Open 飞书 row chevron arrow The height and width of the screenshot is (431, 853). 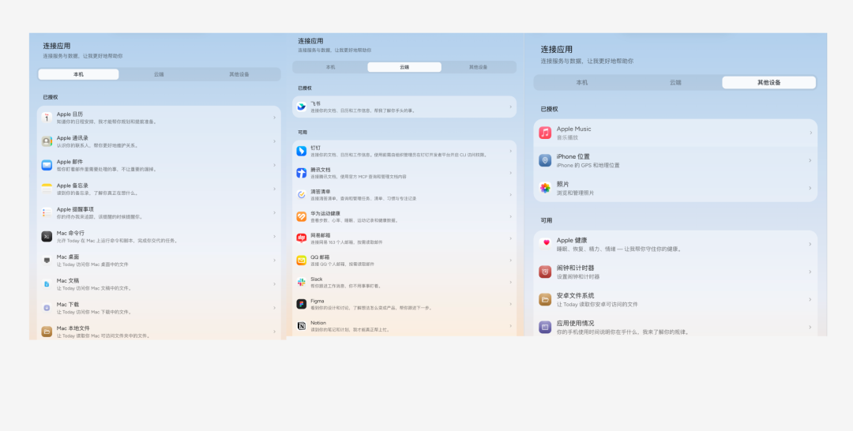(x=510, y=107)
